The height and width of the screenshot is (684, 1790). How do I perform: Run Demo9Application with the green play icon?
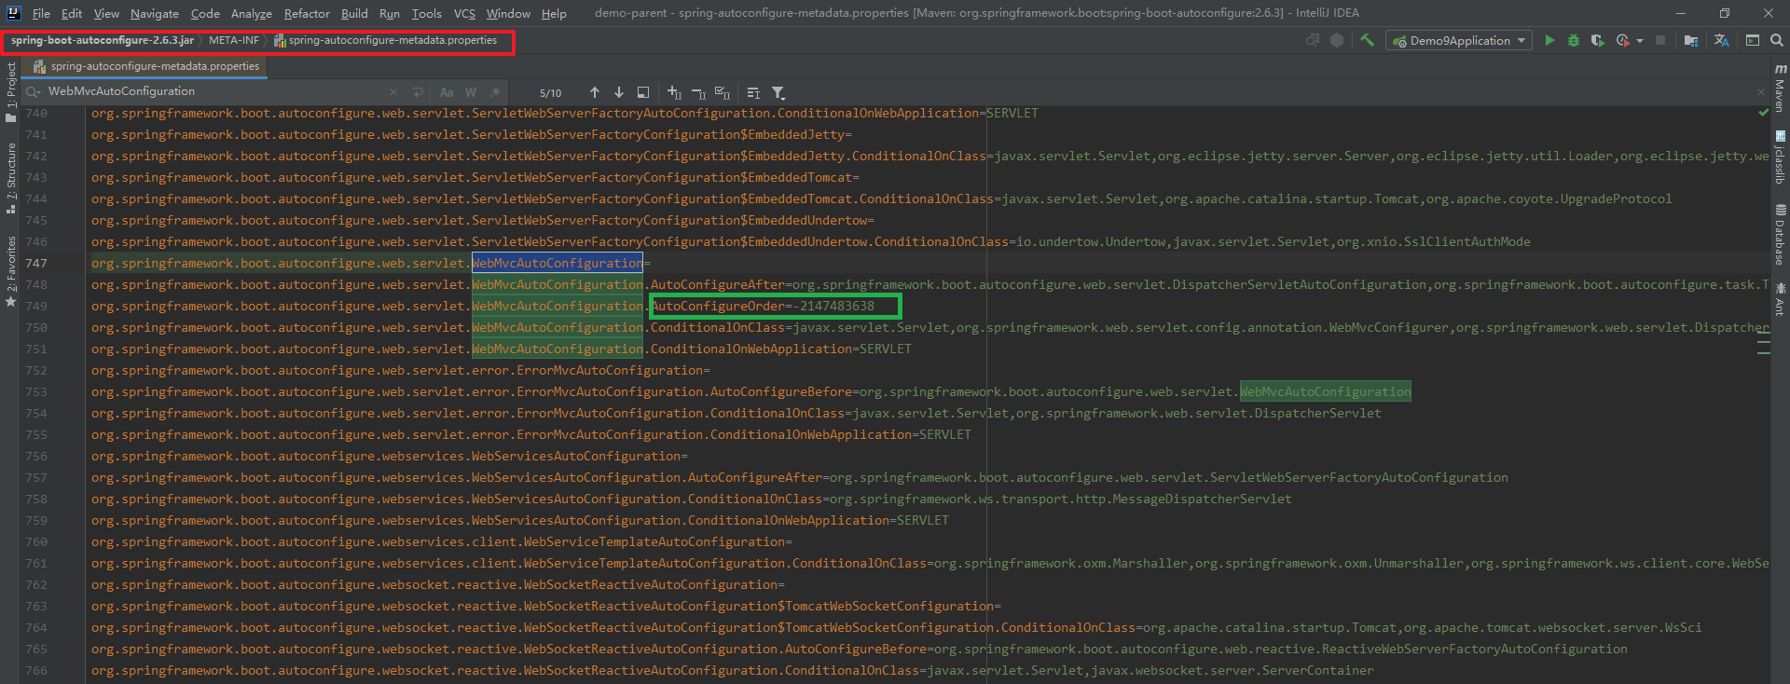[x=1549, y=40]
